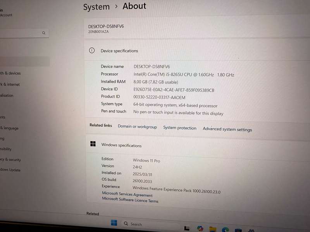Open Microsoft Edge from the taskbar

click(x=226, y=230)
